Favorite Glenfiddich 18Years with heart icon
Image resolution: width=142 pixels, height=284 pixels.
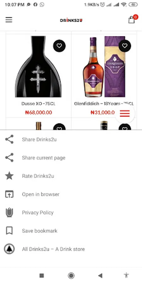(125, 46)
